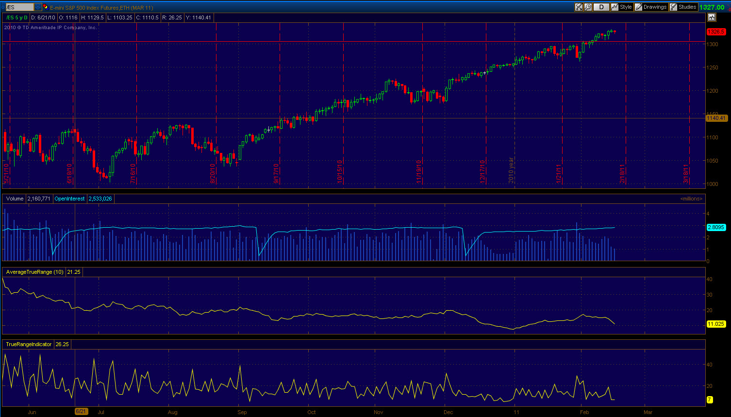Click the volume value 2,160,771
This screenshot has height=417, width=731.
tap(38, 199)
